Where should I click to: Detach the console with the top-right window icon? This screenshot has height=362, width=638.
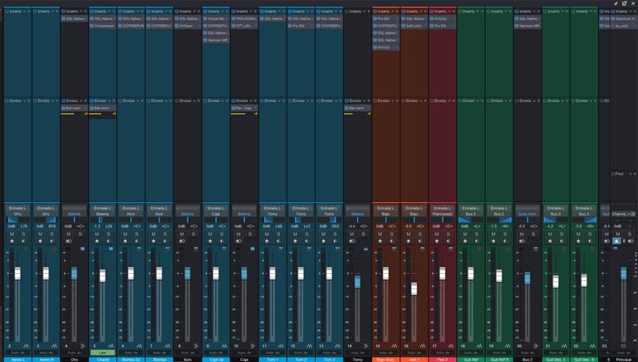click(624, 3)
